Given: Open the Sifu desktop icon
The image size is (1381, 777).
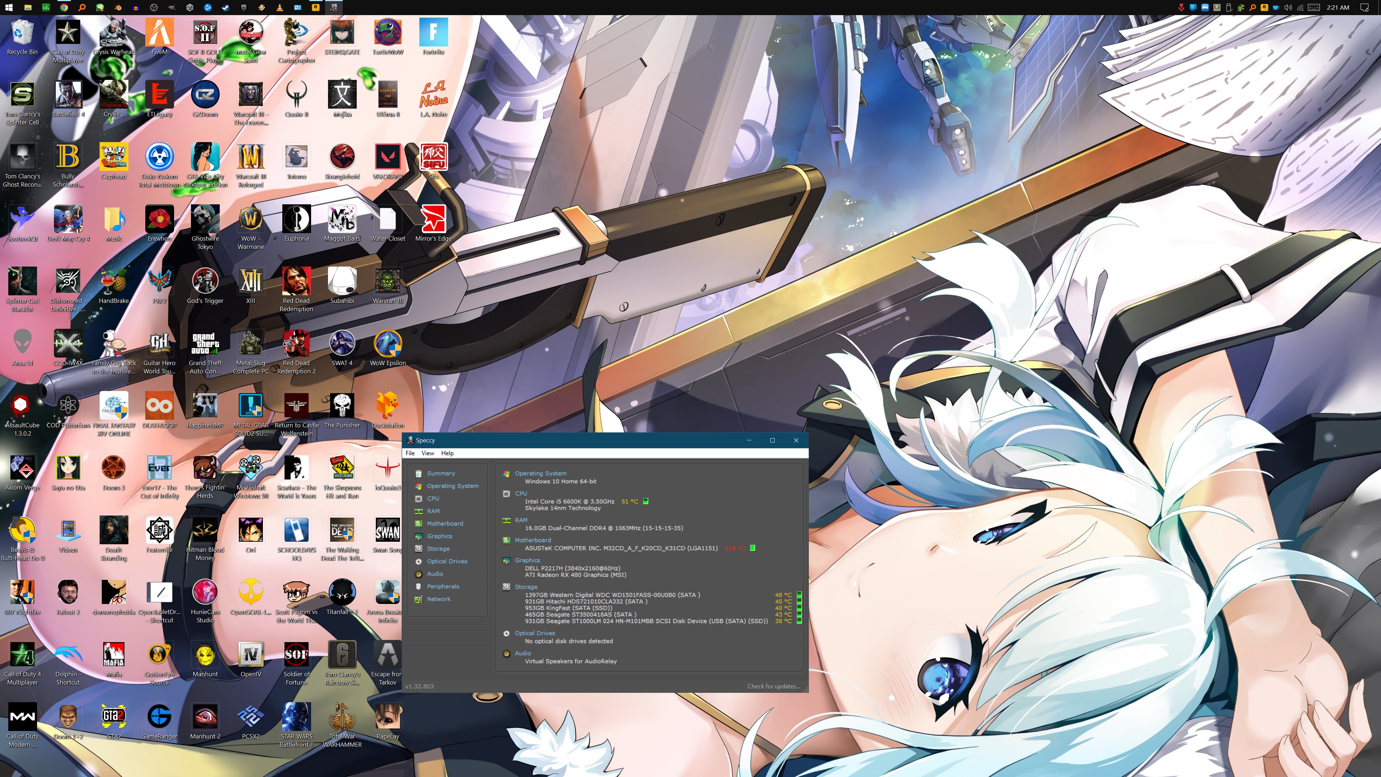Looking at the screenshot, I should pyautogui.click(x=433, y=162).
